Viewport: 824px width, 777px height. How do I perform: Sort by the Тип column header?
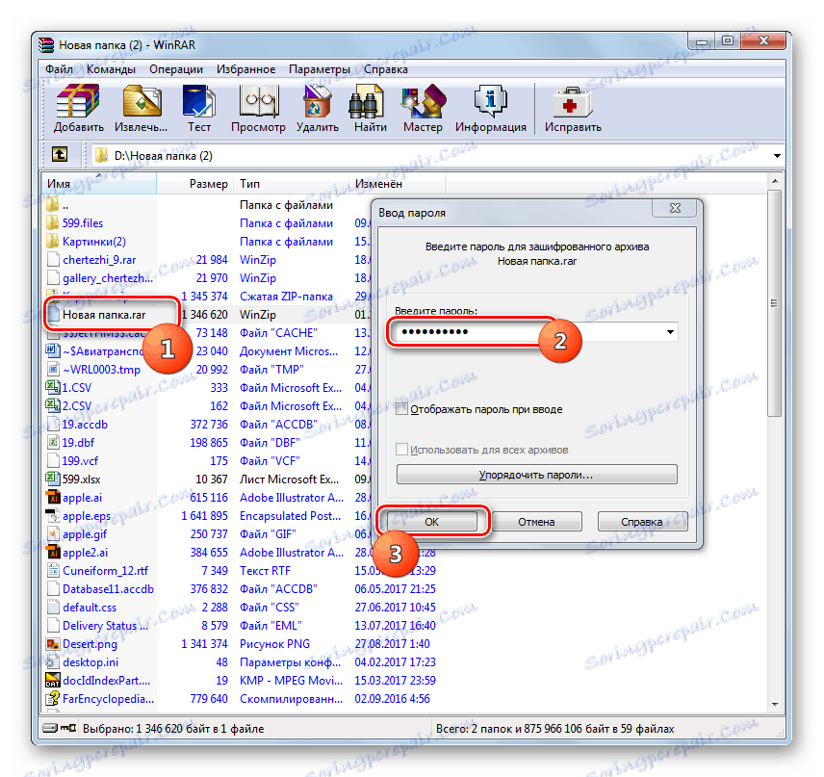(292, 184)
